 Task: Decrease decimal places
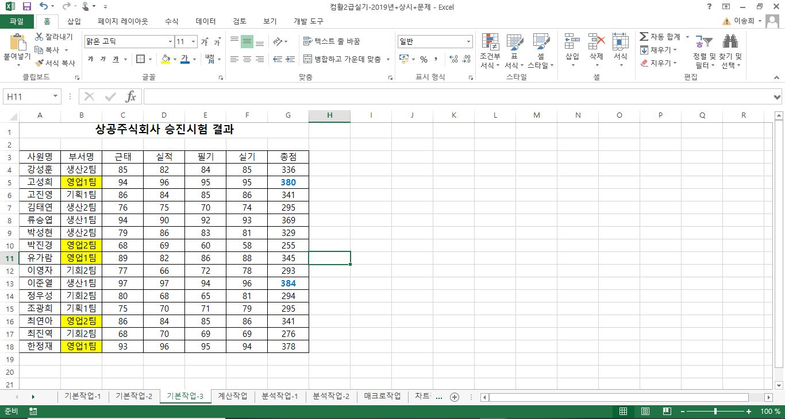[466, 59]
